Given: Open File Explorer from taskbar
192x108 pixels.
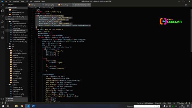Looking at the screenshot, I should [x=16, y=106].
